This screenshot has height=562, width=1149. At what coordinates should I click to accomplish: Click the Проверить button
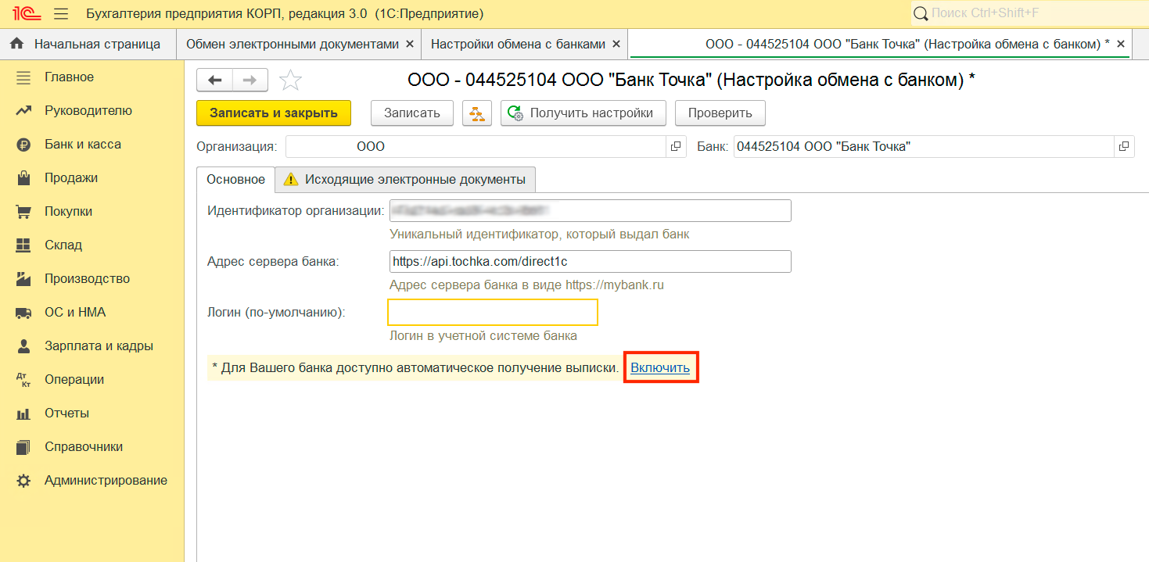click(720, 113)
